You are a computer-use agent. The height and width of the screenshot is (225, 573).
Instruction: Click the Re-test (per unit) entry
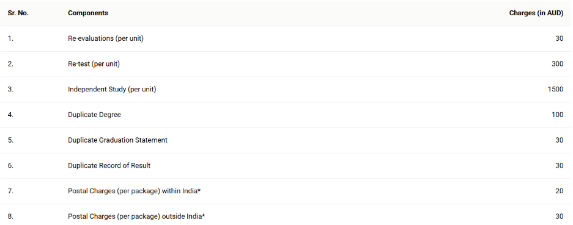94,64
